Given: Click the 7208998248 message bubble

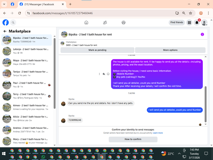Looking at the screenshot, I should (x=75, y=120).
